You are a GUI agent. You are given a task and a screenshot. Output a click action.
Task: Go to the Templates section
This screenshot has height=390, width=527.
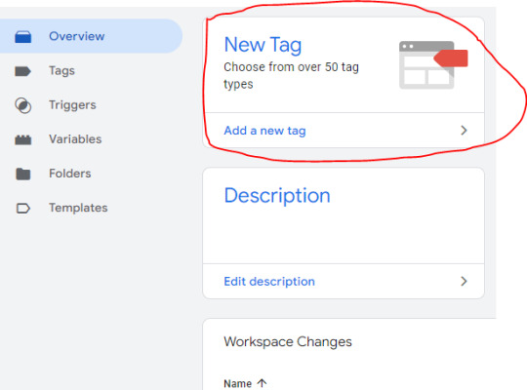[x=78, y=208]
